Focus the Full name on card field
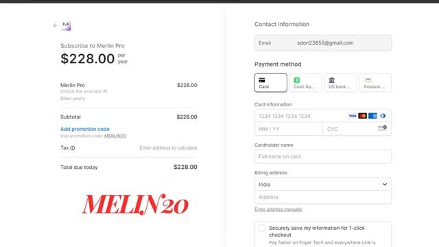 (323, 156)
